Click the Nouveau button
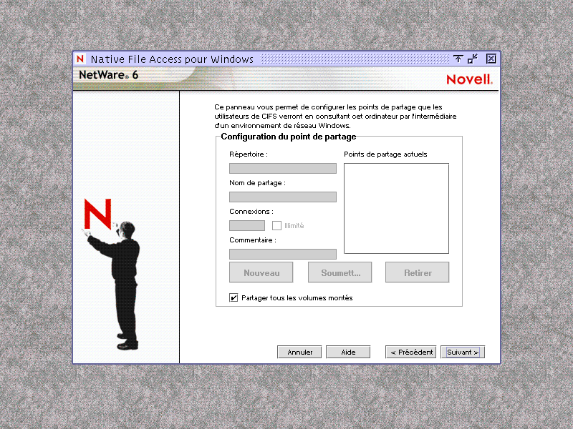This screenshot has width=573, height=429. (x=261, y=272)
